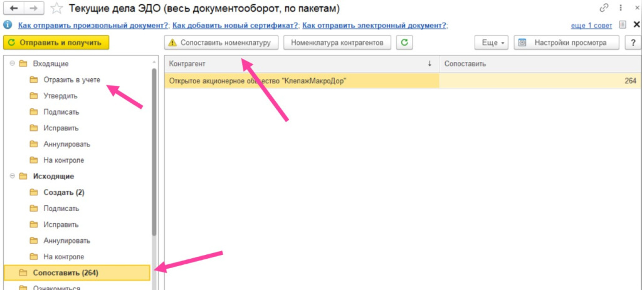Select the Создать (2) outgoing folder
This screenshot has height=290, width=642.
pyautogui.click(x=63, y=192)
